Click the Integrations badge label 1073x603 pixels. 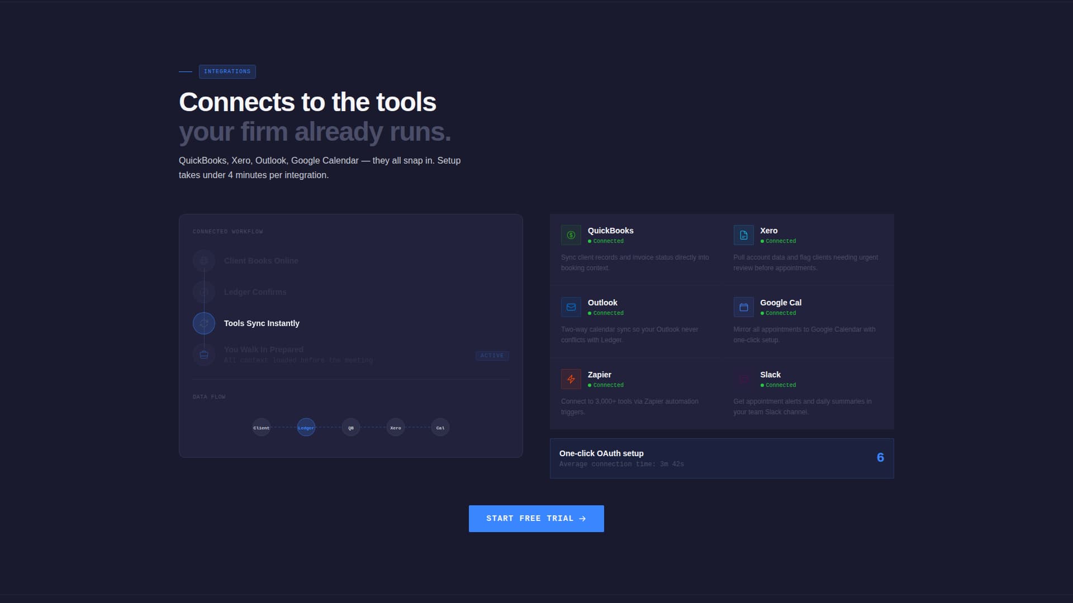click(227, 71)
